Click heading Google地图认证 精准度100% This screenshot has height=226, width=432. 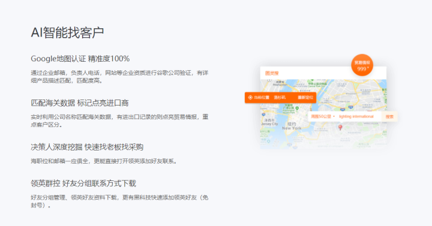tap(80, 59)
